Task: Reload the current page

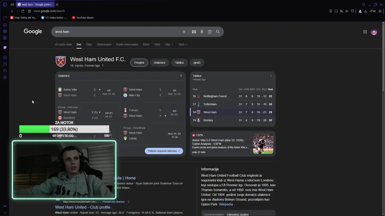Action: pos(23,11)
